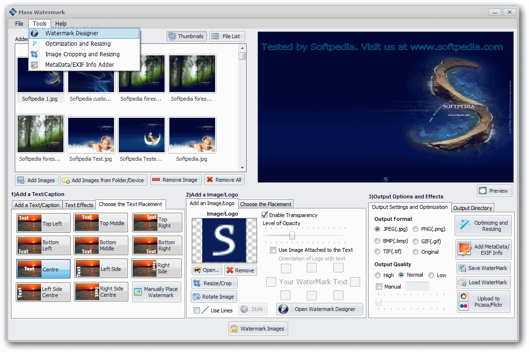Click the Add Images button

pyautogui.click(x=36, y=180)
